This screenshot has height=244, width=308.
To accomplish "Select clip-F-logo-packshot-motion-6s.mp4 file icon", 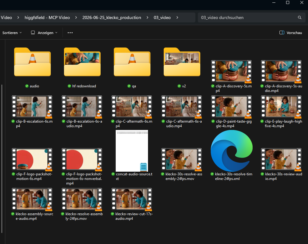I will (x=32, y=159).
